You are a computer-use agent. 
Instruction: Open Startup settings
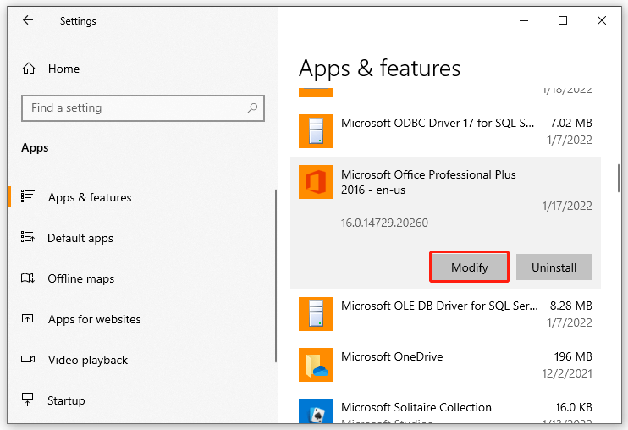point(66,400)
